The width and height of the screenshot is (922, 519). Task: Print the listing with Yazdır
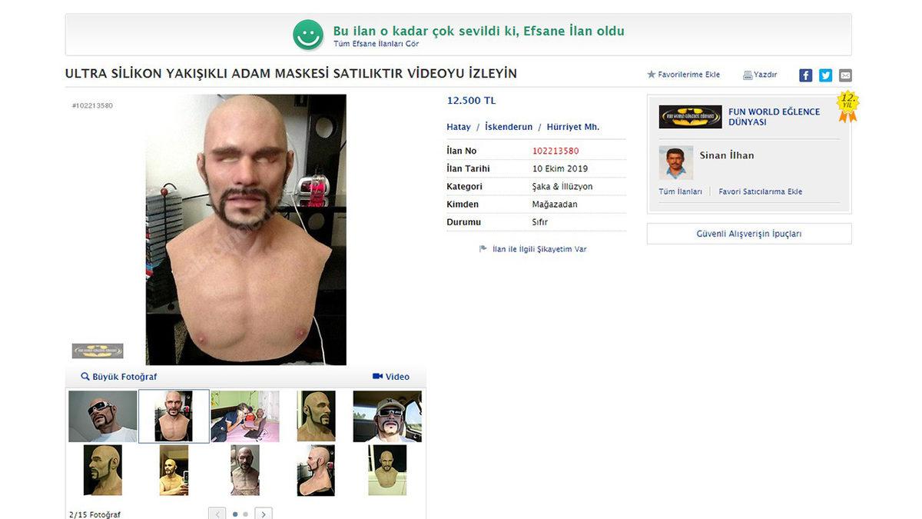[760, 75]
